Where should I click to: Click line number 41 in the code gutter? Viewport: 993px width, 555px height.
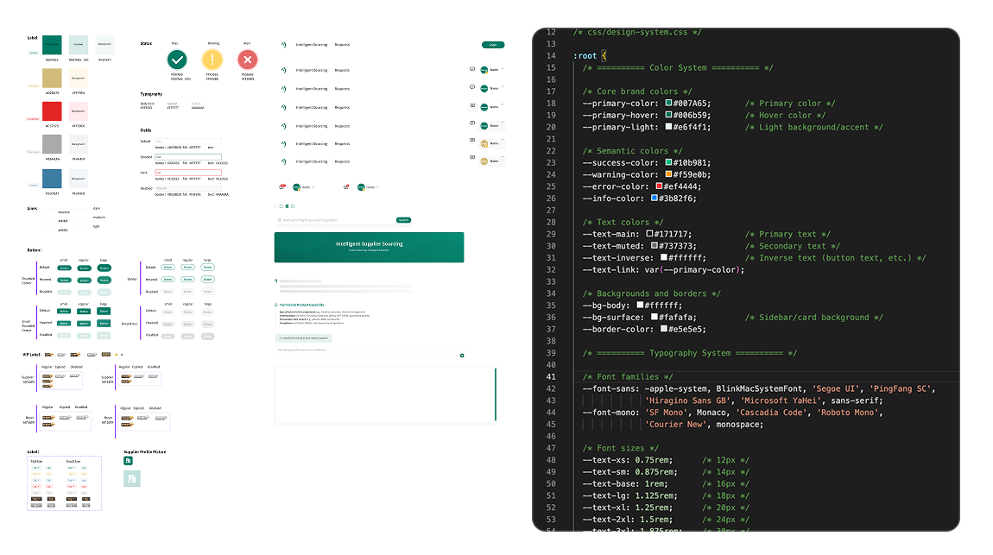click(551, 376)
